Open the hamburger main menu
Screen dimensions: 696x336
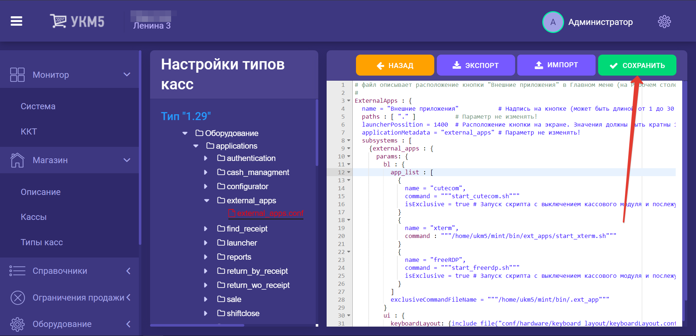16,21
